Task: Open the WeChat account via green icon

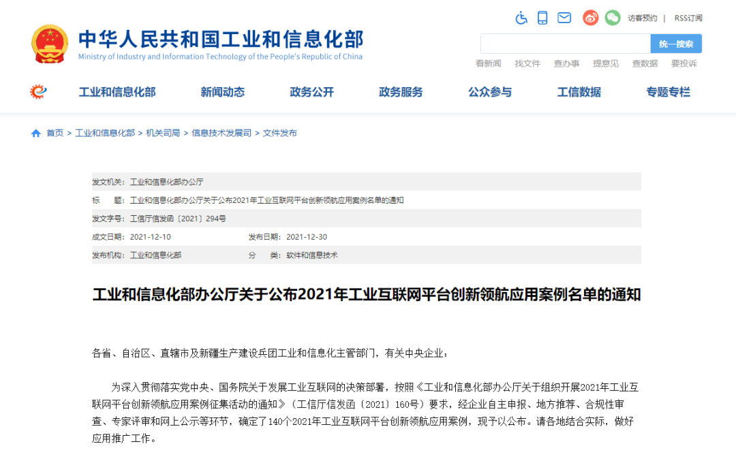Action: [x=612, y=18]
